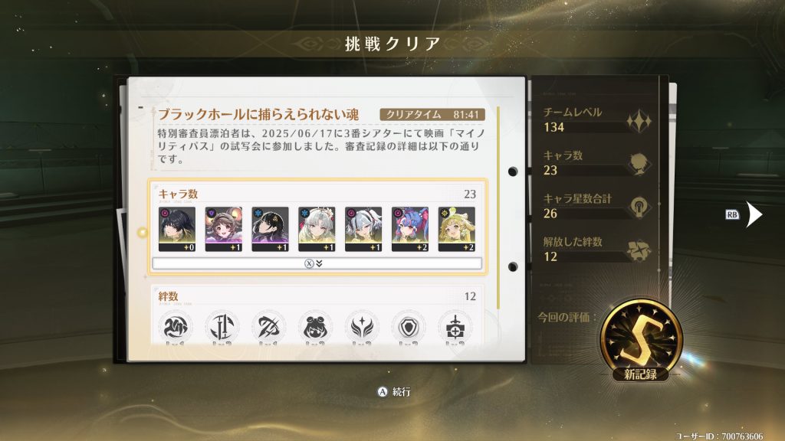Click the チームレベル star icon
The width and height of the screenshot is (785, 441).
point(639,122)
